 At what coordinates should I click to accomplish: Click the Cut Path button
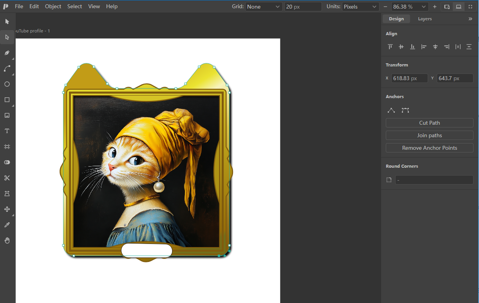click(430, 123)
